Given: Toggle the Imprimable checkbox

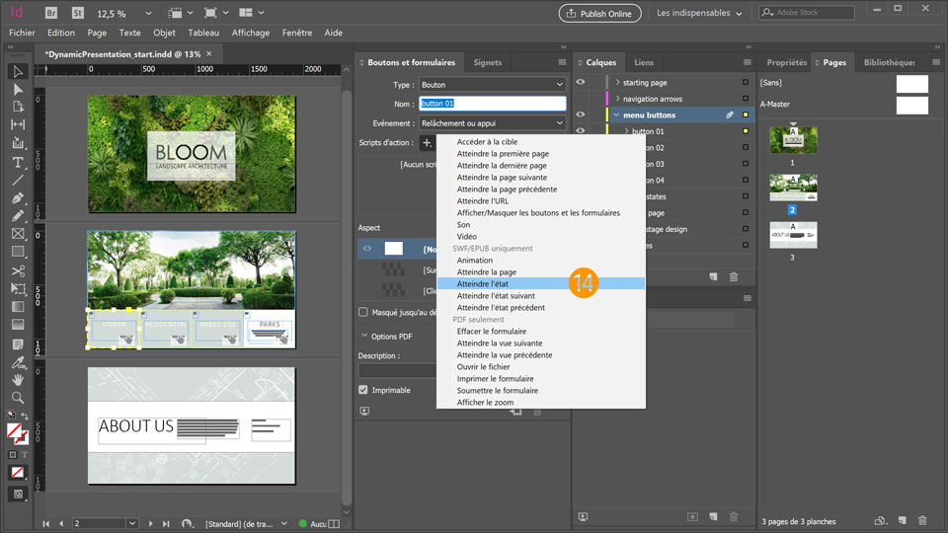Looking at the screenshot, I should pyautogui.click(x=364, y=390).
